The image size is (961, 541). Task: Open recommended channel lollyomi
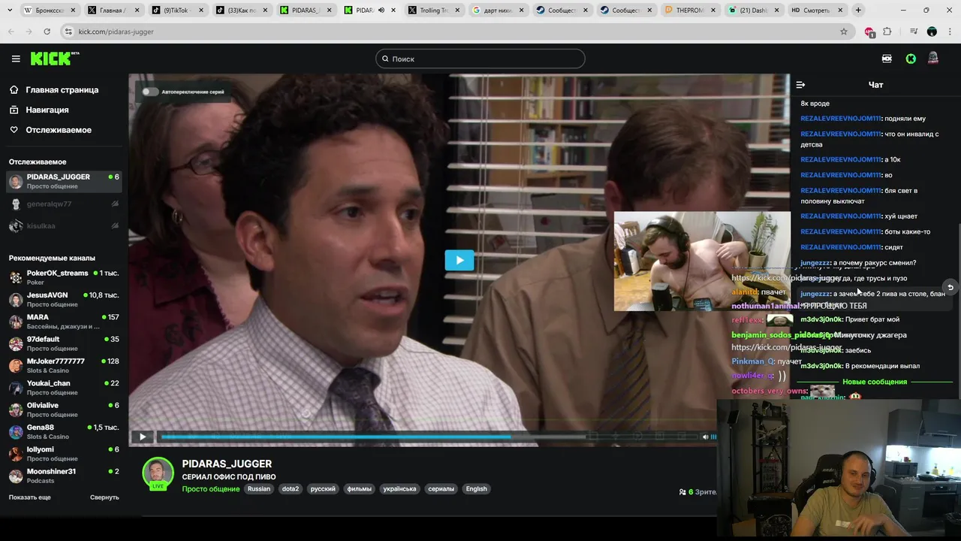click(64, 453)
